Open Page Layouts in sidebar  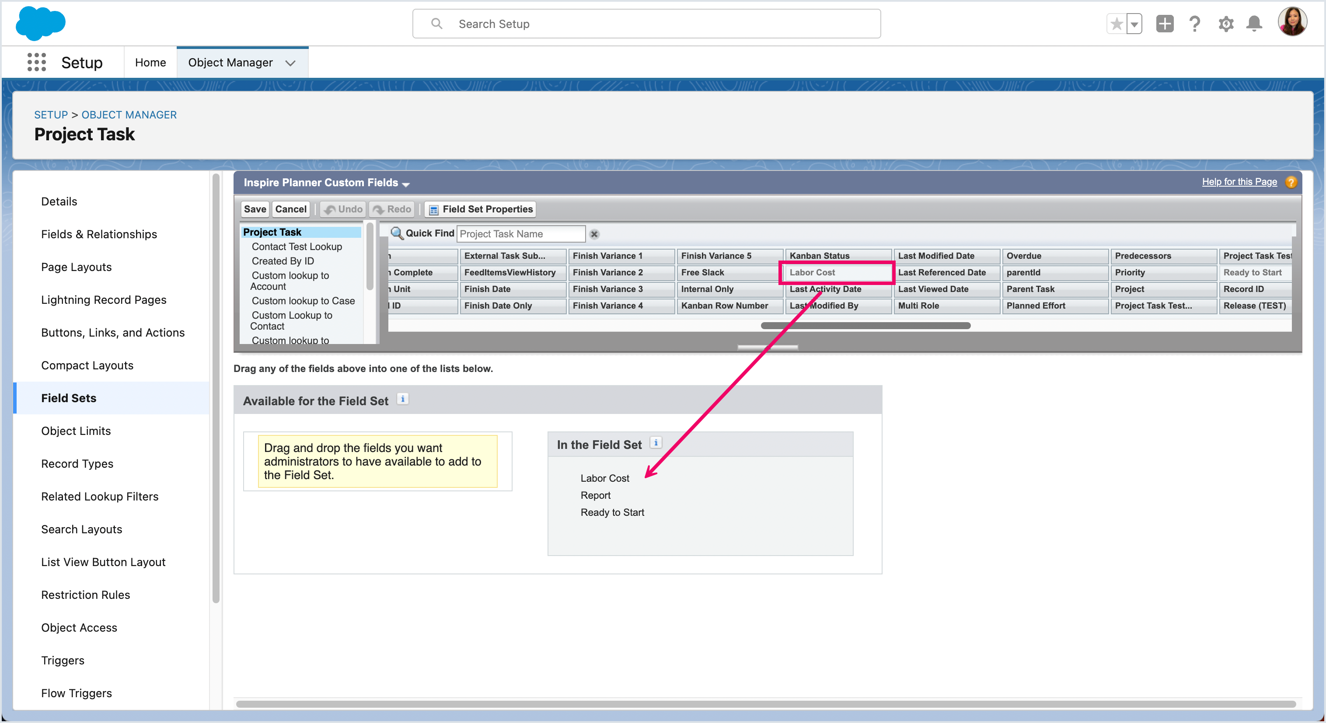(x=76, y=267)
